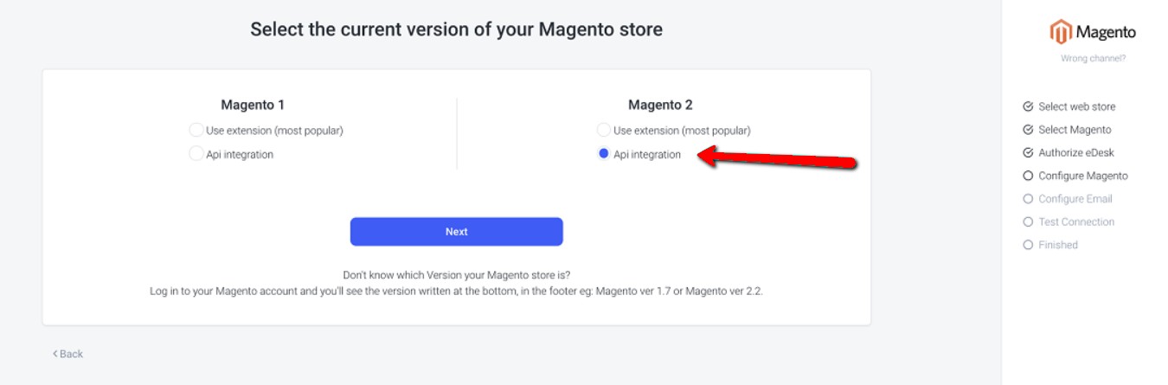The height and width of the screenshot is (385, 1168).
Task: Go back using the Back link
Action: pyautogui.click(x=67, y=354)
